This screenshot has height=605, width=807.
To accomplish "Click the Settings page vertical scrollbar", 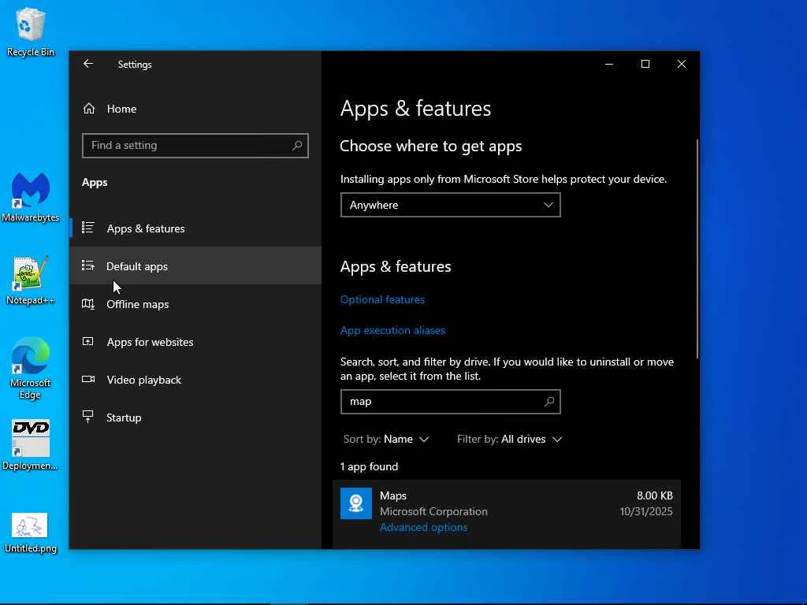I will [x=697, y=248].
